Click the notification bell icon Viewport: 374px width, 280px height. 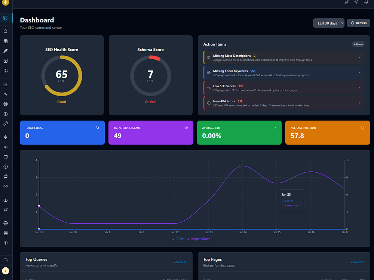coord(366,2)
